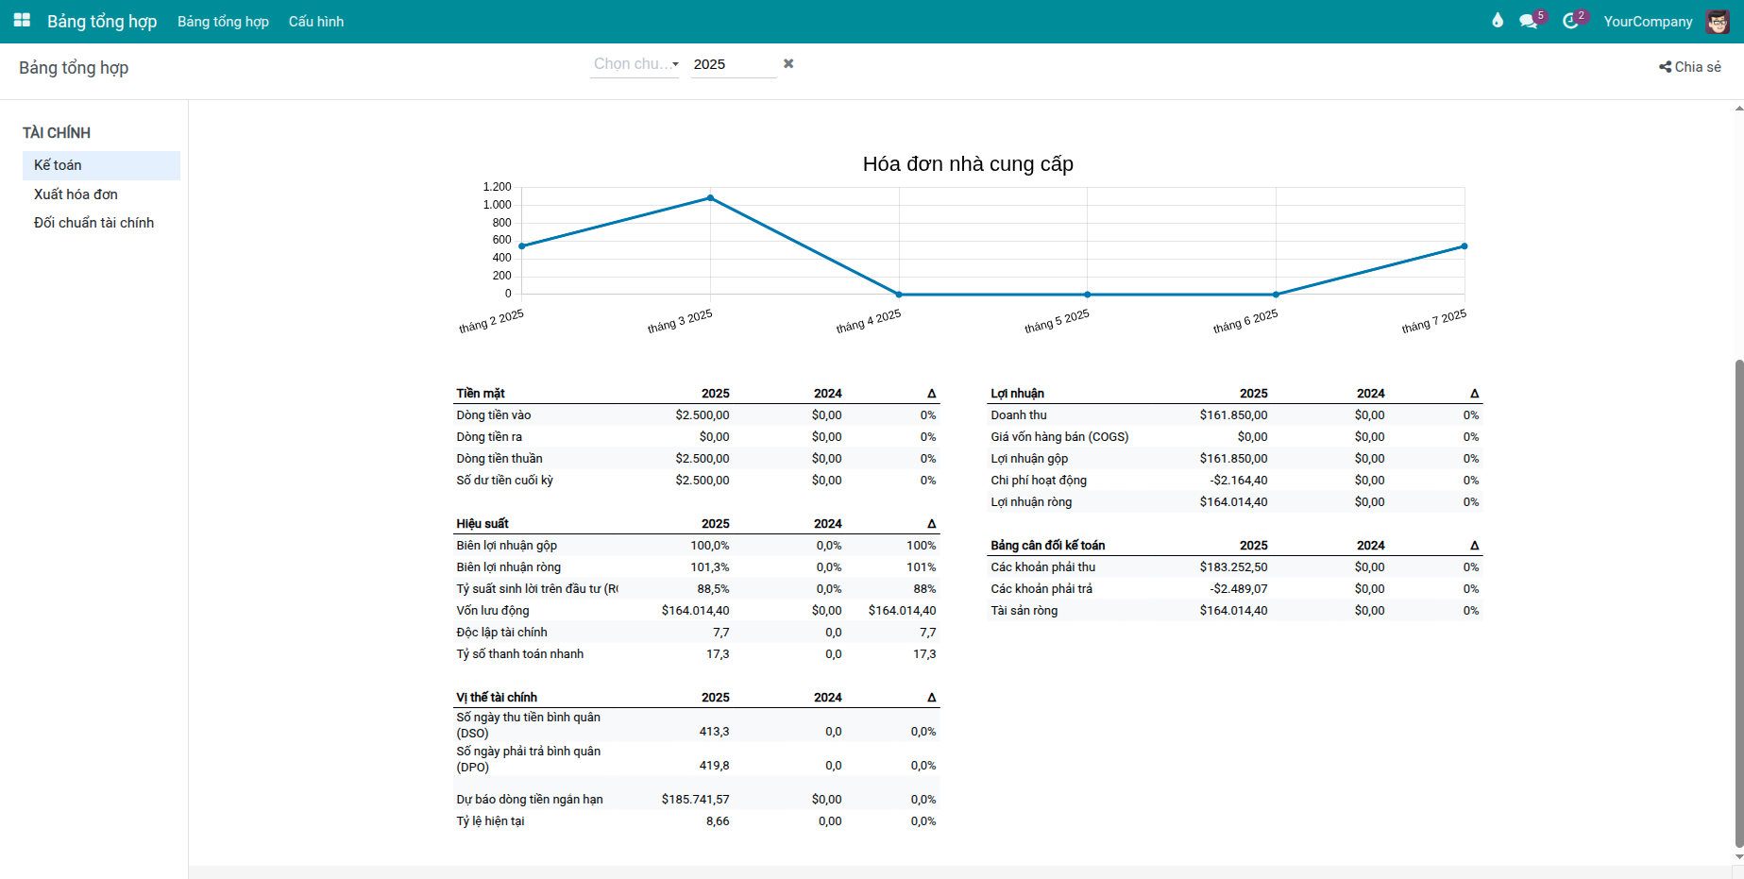Image resolution: width=1744 pixels, height=879 pixels.
Task: Select Xuất hóa đơn dashboard
Action: [76, 194]
